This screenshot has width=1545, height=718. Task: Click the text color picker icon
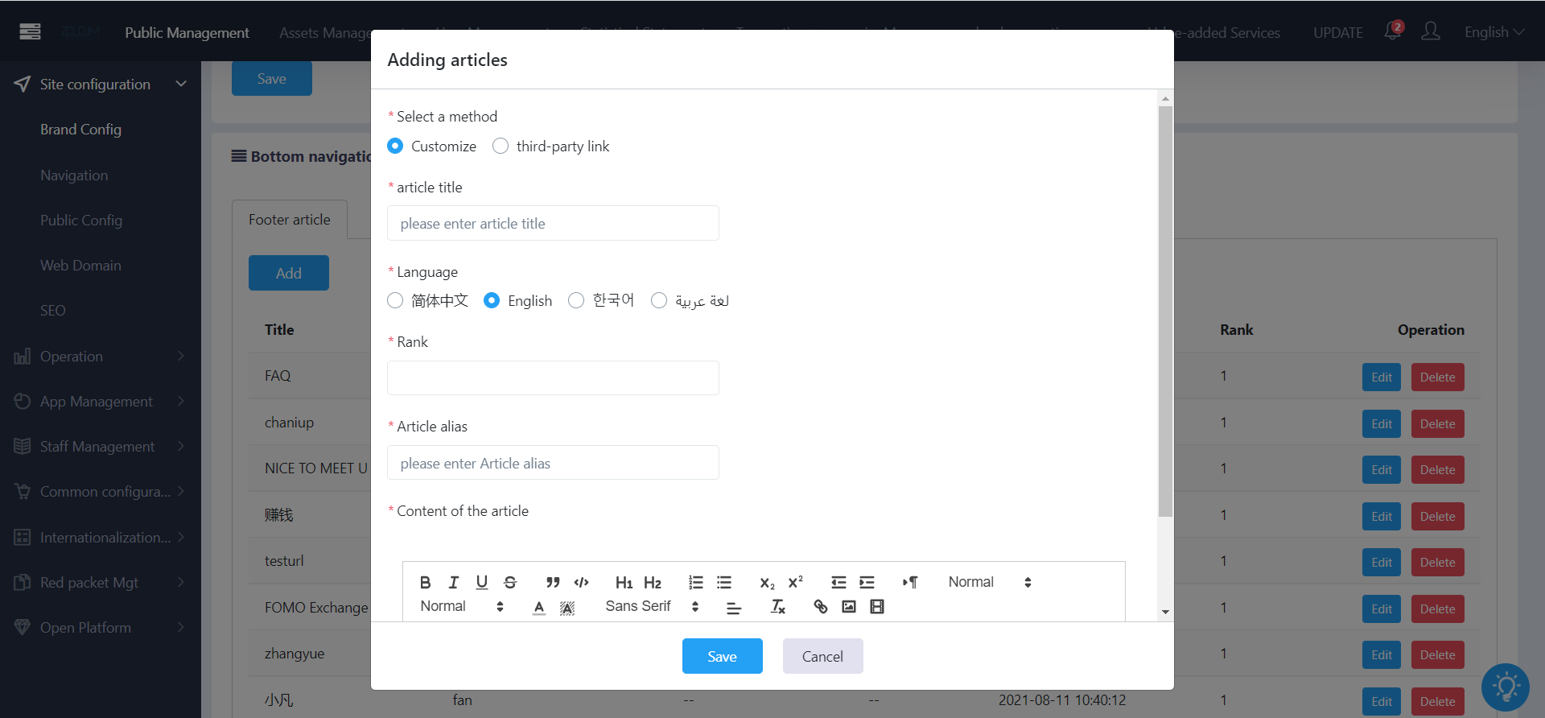pos(538,607)
